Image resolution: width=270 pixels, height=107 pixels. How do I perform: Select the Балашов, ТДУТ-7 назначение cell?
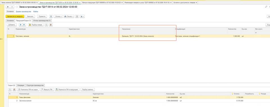coord(148,36)
